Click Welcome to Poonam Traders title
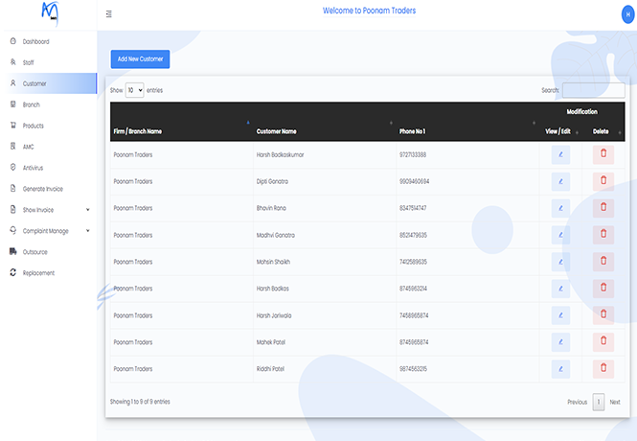Image resolution: width=637 pixels, height=441 pixels. pos(369,11)
